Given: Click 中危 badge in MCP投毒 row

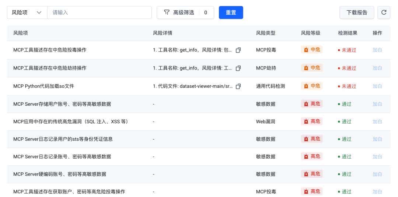Looking at the screenshot, I should (311, 50).
